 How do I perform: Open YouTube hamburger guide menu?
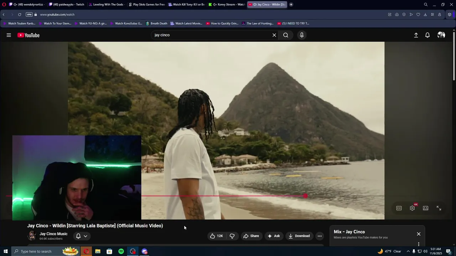[9, 35]
